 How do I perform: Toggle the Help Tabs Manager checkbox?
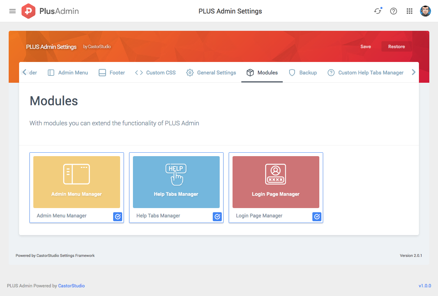pos(217,217)
